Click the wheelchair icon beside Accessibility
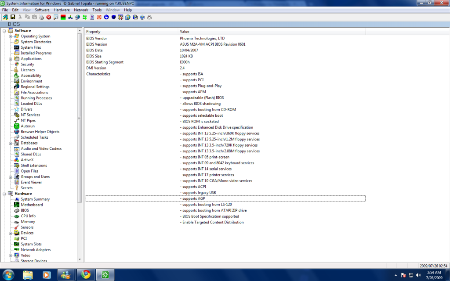450x281 pixels. [17, 76]
